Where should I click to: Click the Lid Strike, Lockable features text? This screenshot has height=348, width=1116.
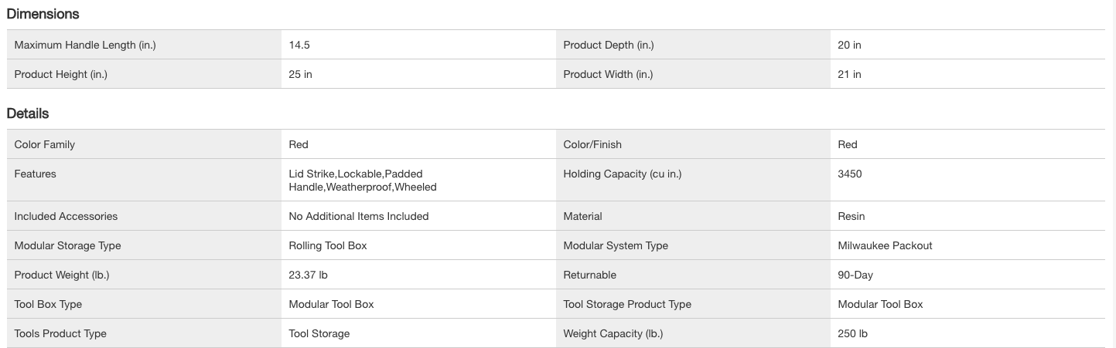[356, 174]
